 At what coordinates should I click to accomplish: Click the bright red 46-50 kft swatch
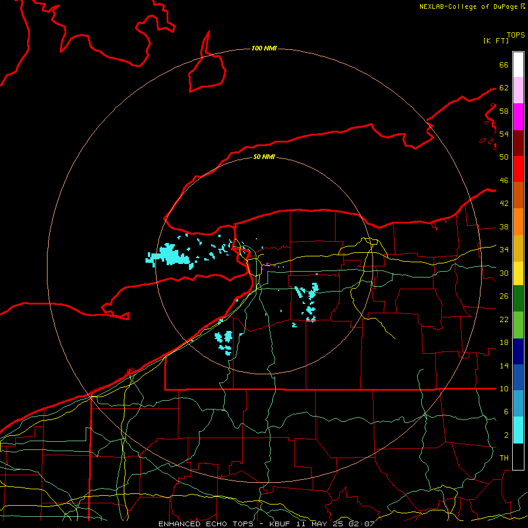pos(518,169)
